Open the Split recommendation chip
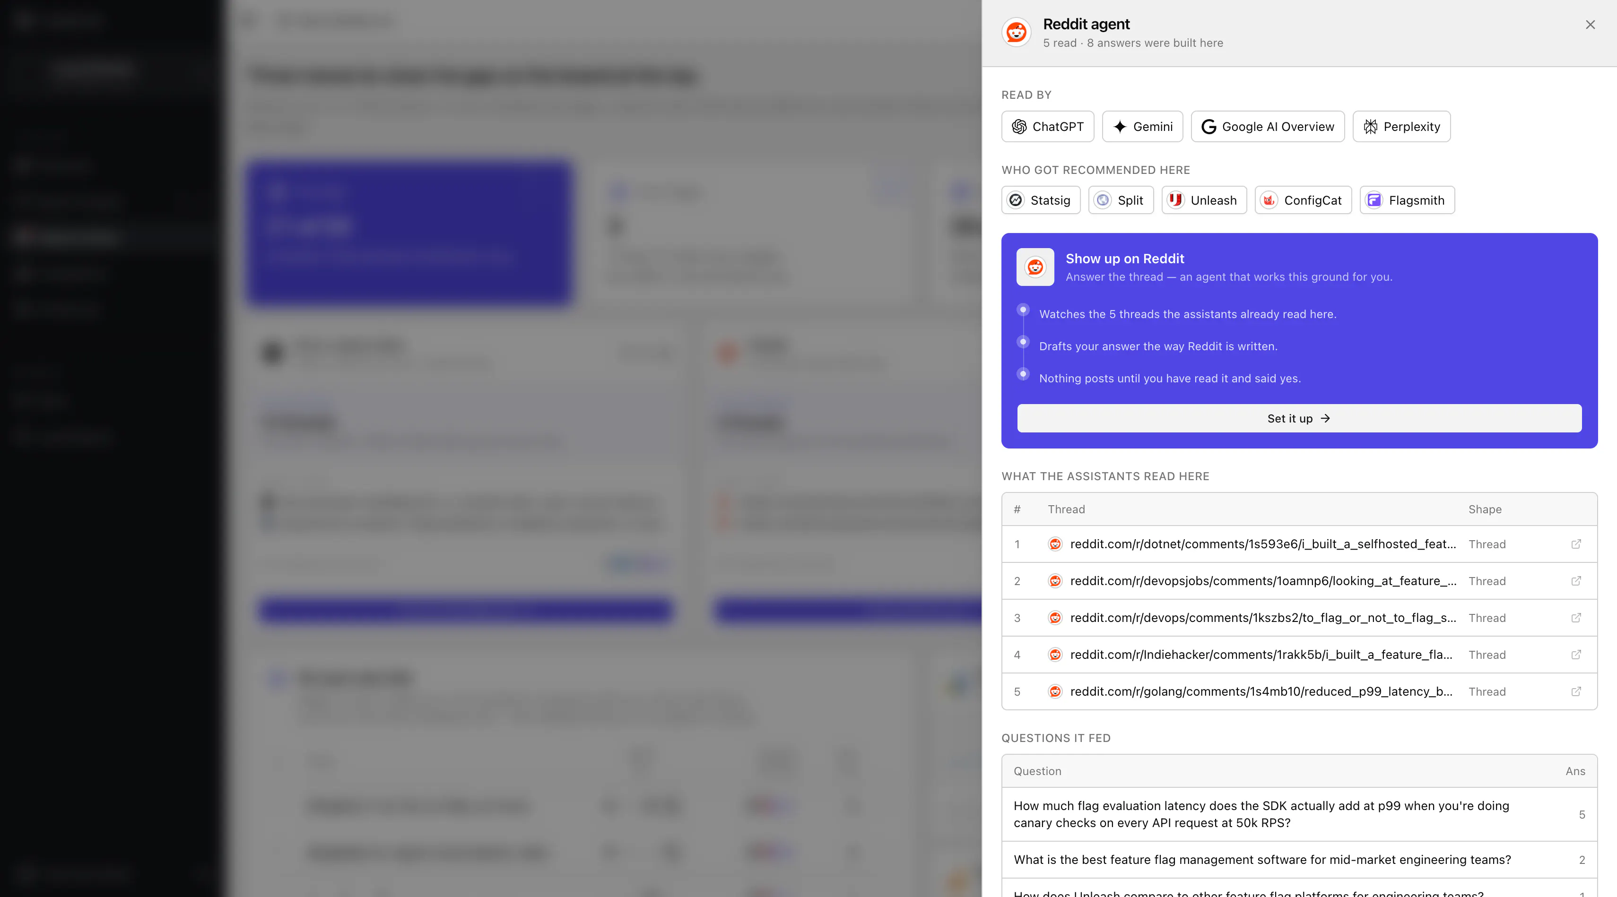 (x=1121, y=200)
